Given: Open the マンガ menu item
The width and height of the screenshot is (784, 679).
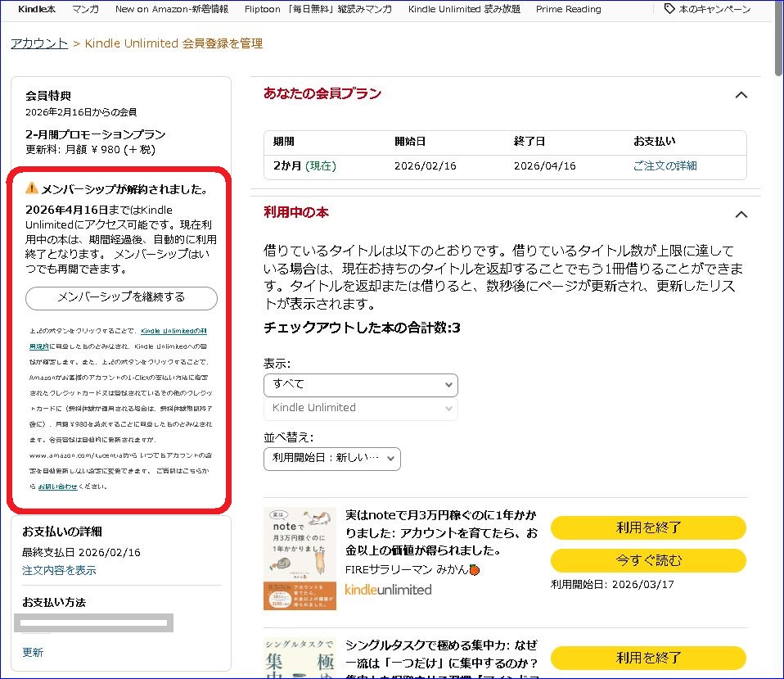Looking at the screenshot, I should click(85, 9).
